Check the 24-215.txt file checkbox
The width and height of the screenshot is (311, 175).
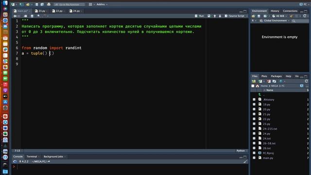[254, 128]
